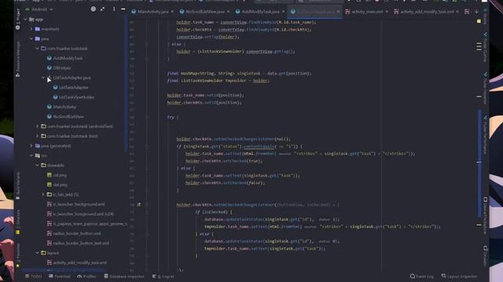Open the Favorites tool window

pyautogui.click(x=17, y=255)
